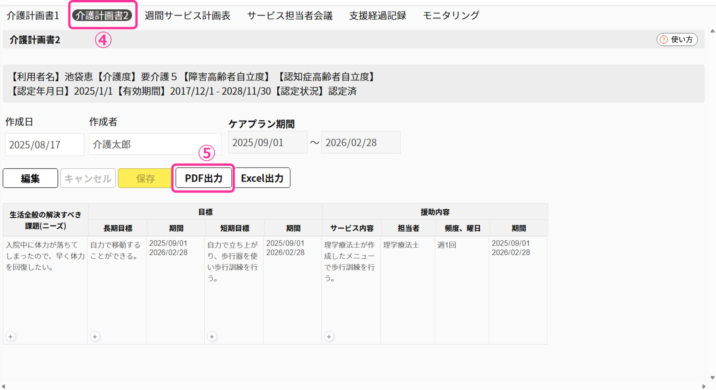Image resolution: width=716 pixels, height=390 pixels.
Task: Select the 介護計画書2 tab
Action: pos(102,16)
